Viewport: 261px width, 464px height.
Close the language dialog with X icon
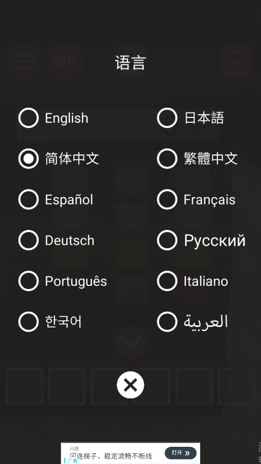(130, 385)
